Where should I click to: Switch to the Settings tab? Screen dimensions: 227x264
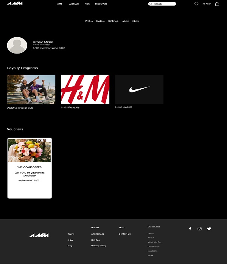click(x=113, y=21)
